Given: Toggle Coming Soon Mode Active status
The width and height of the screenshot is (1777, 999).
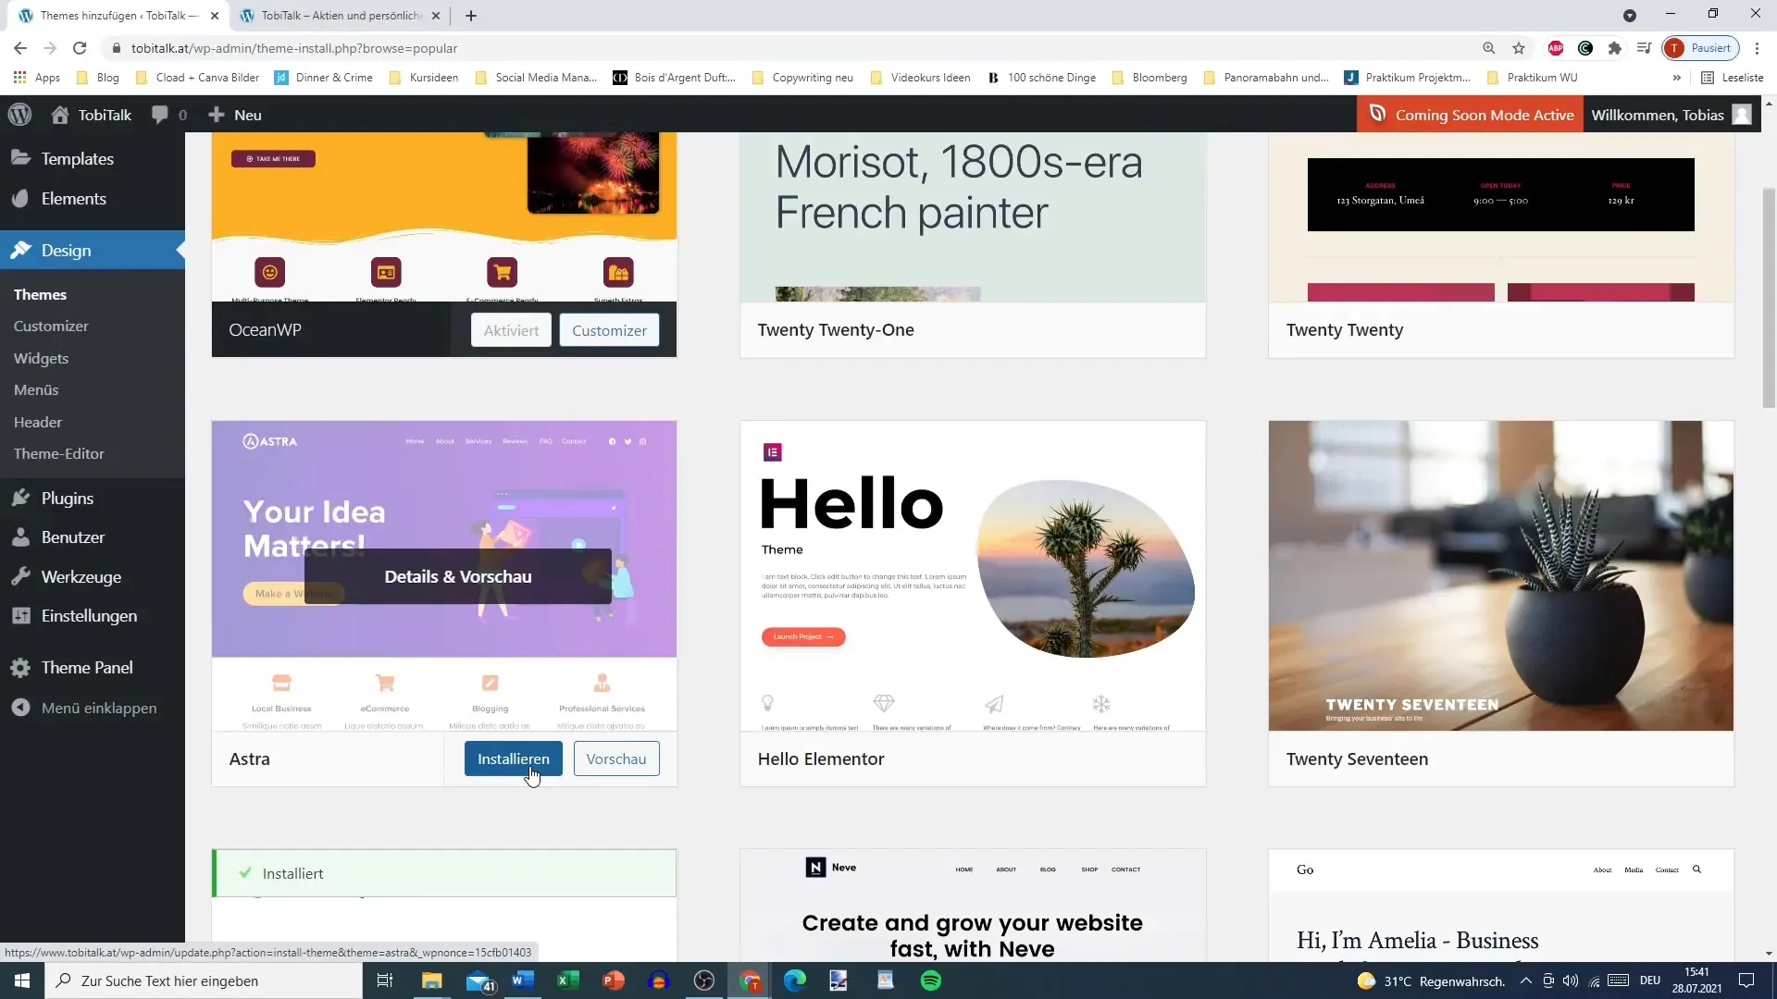Looking at the screenshot, I should (1473, 114).
